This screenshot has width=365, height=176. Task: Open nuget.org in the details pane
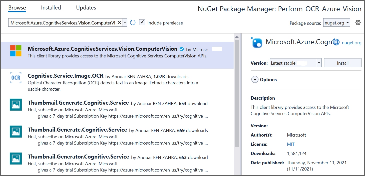coord(351,43)
